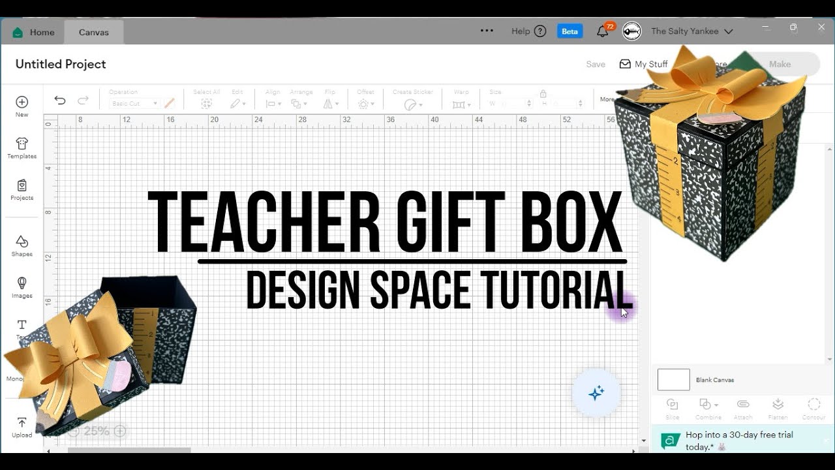Toggle the size lock padlock
This screenshot has width=835, height=470.
pyautogui.click(x=543, y=94)
